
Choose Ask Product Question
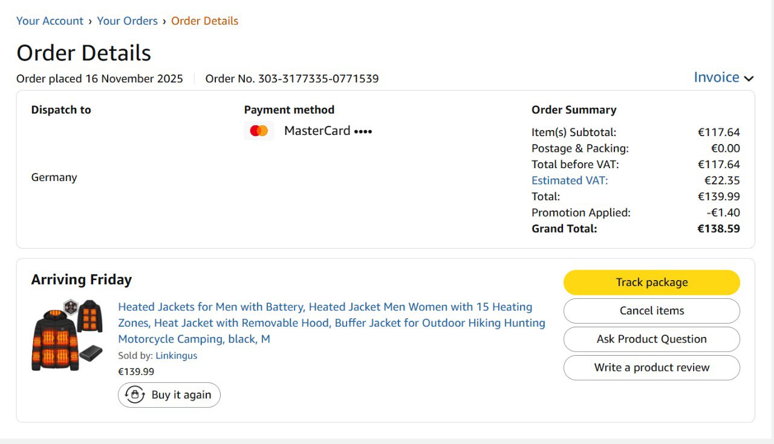pyautogui.click(x=651, y=339)
